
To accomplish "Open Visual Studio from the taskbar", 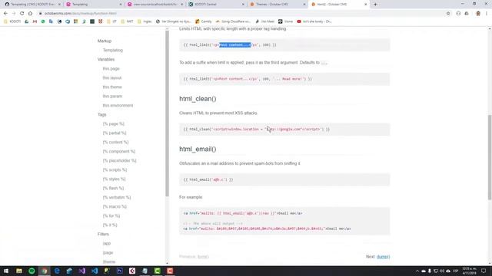I will point(82,271).
